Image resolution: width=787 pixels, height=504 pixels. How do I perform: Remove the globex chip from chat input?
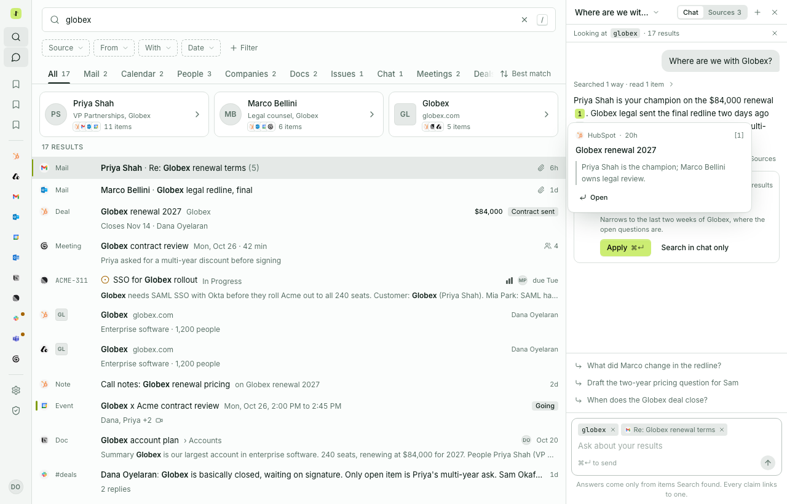click(613, 430)
